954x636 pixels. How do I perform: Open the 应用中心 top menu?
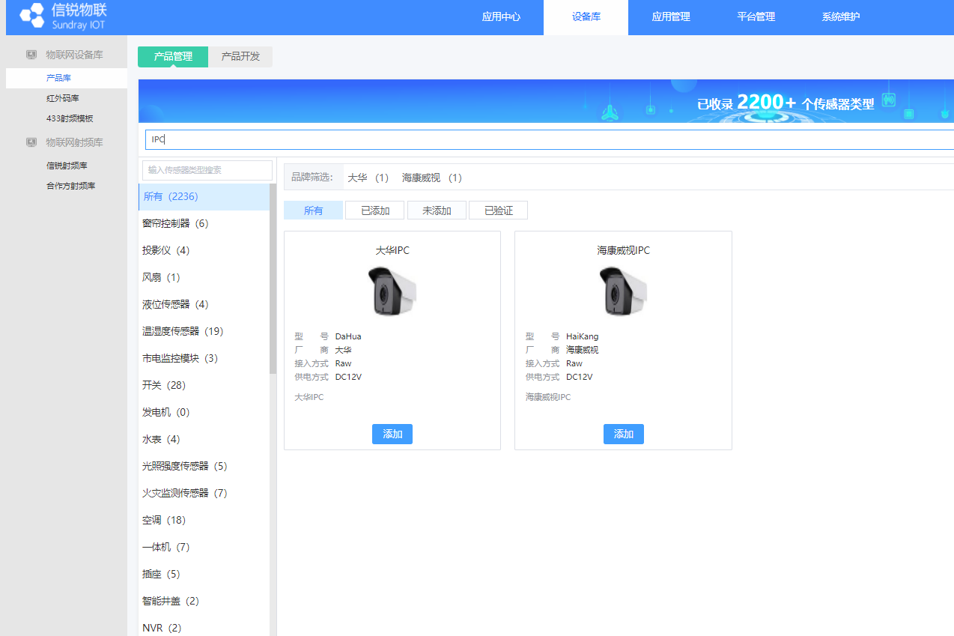pyautogui.click(x=502, y=17)
